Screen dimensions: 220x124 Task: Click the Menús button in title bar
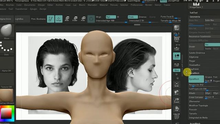(164, 1)
